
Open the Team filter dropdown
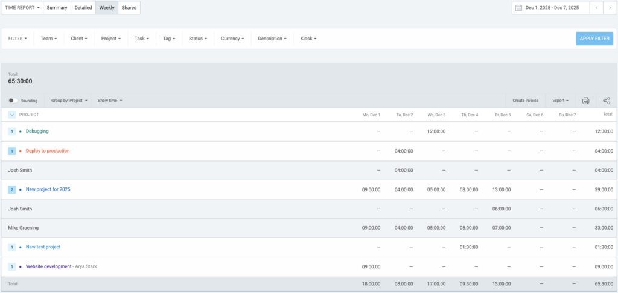coord(48,39)
